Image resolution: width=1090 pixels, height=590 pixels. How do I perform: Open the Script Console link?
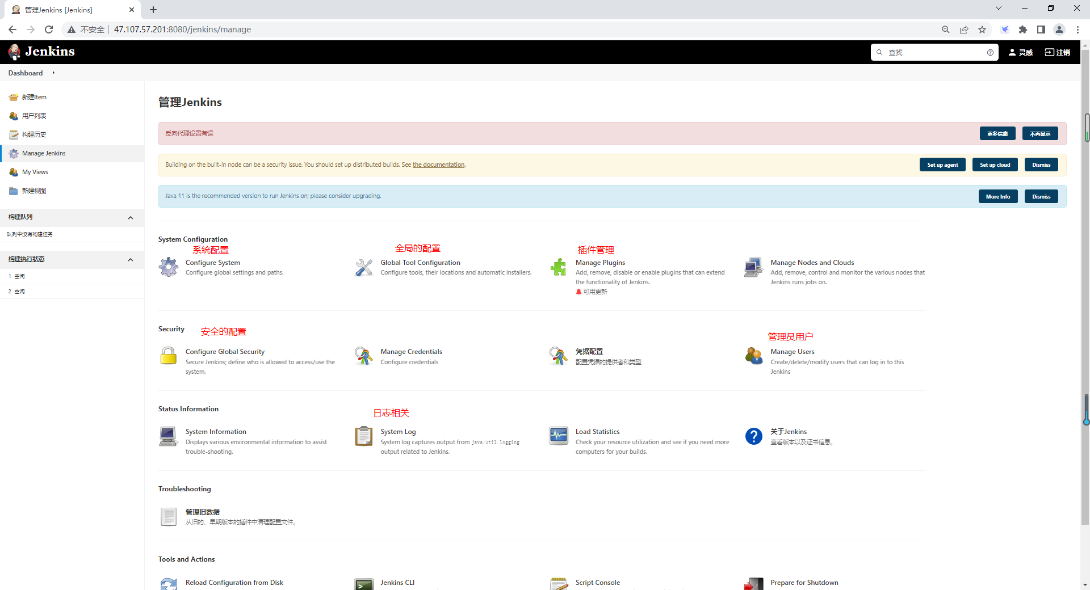pos(598,583)
